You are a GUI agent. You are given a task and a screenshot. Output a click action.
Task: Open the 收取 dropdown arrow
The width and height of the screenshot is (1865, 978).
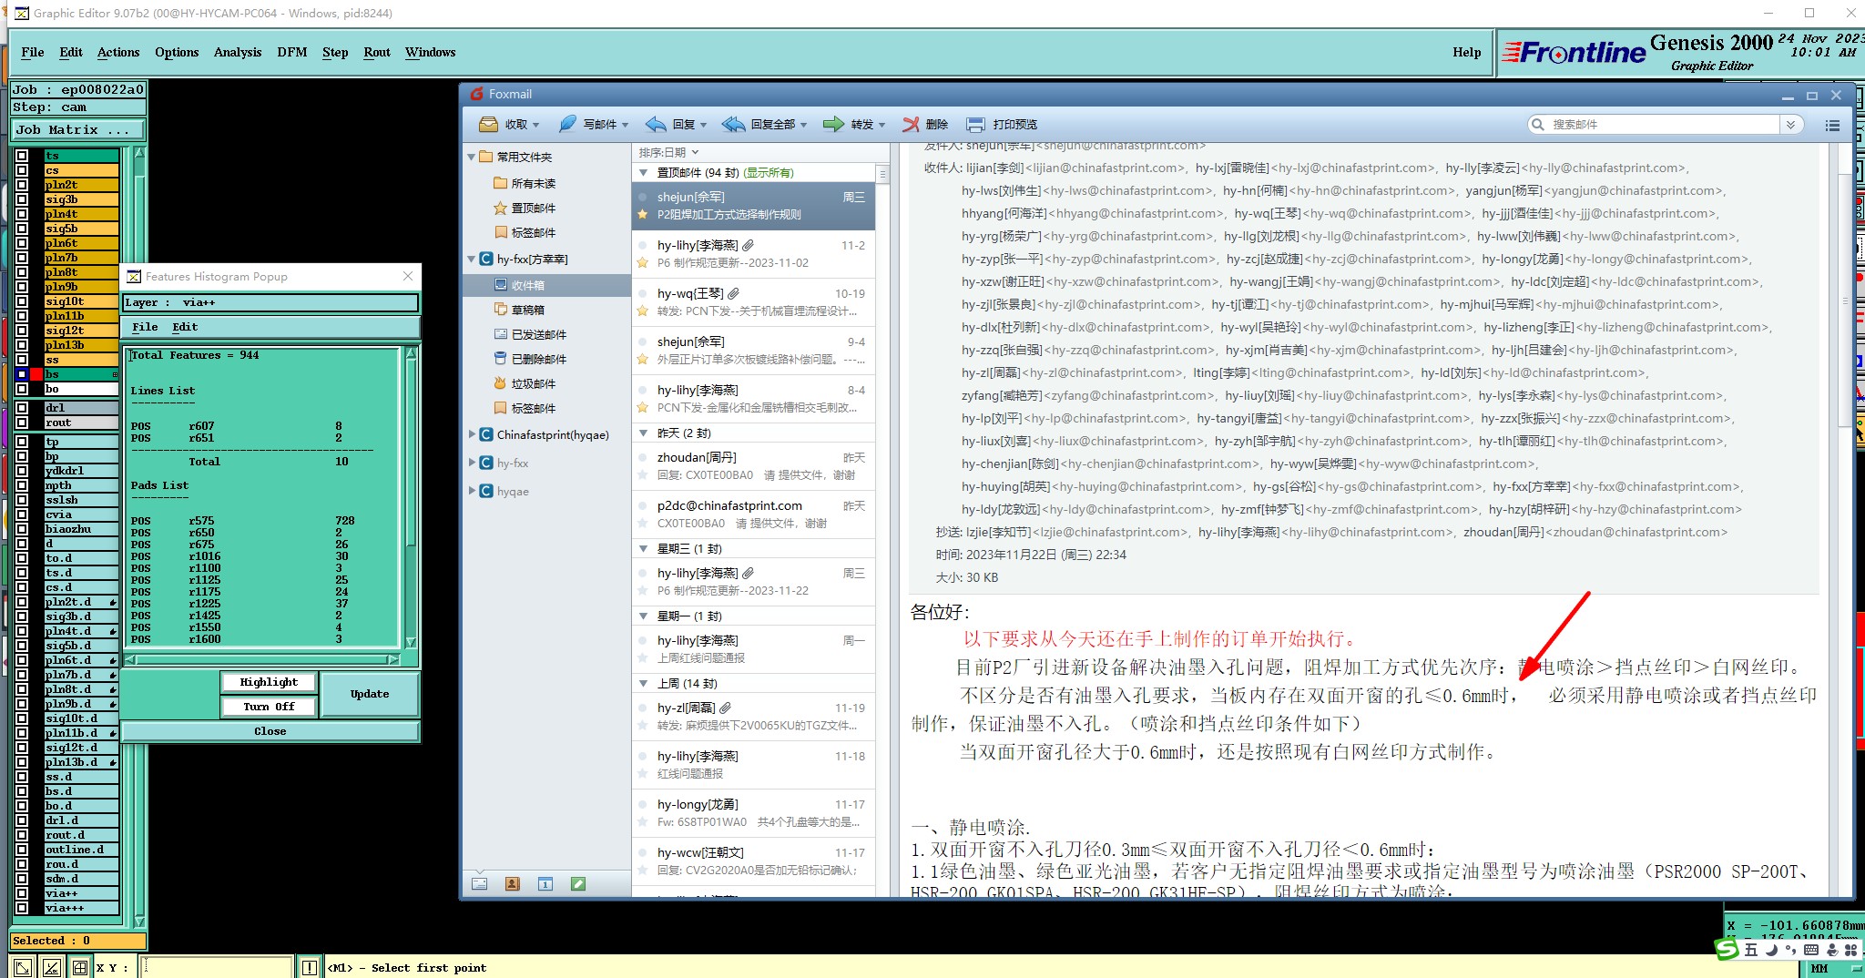(x=535, y=125)
